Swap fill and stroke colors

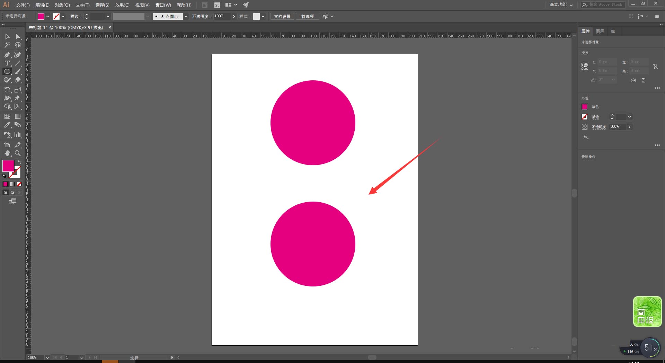pyautogui.click(x=19, y=162)
